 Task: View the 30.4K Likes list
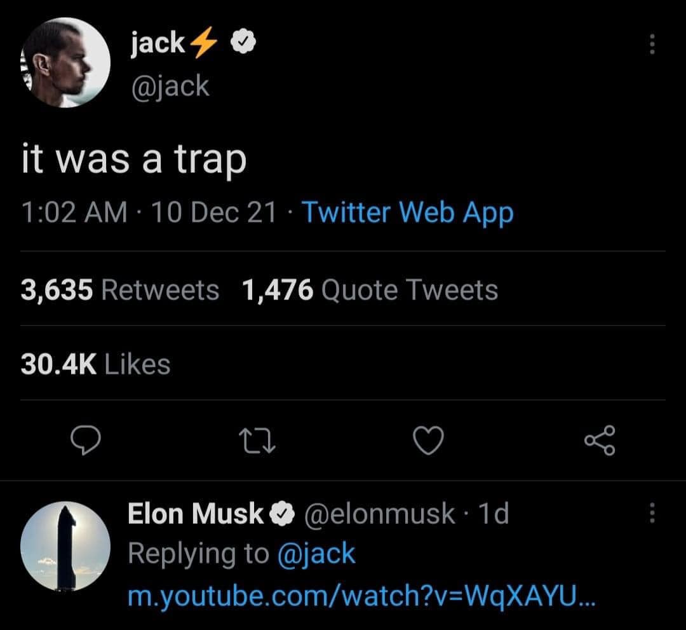click(95, 364)
